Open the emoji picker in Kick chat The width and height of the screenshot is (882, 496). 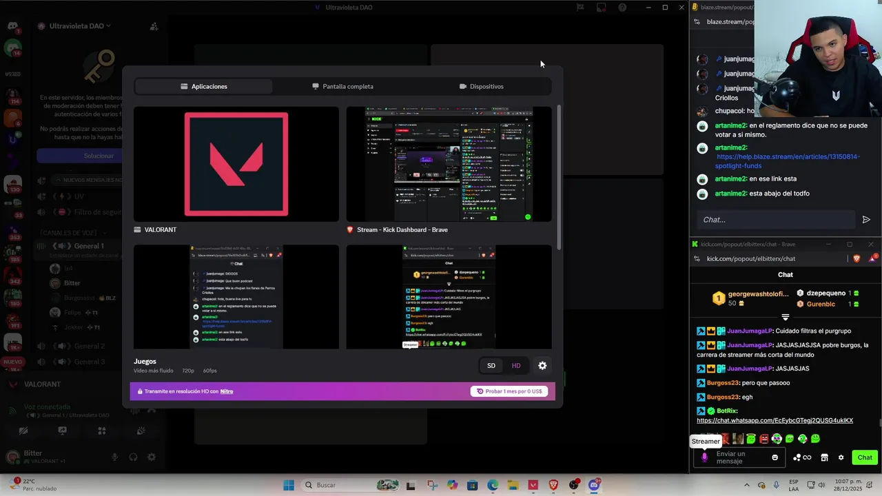pyautogui.click(x=775, y=457)
